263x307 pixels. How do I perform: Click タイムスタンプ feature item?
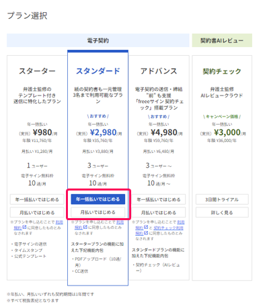[x=28, y=250]
